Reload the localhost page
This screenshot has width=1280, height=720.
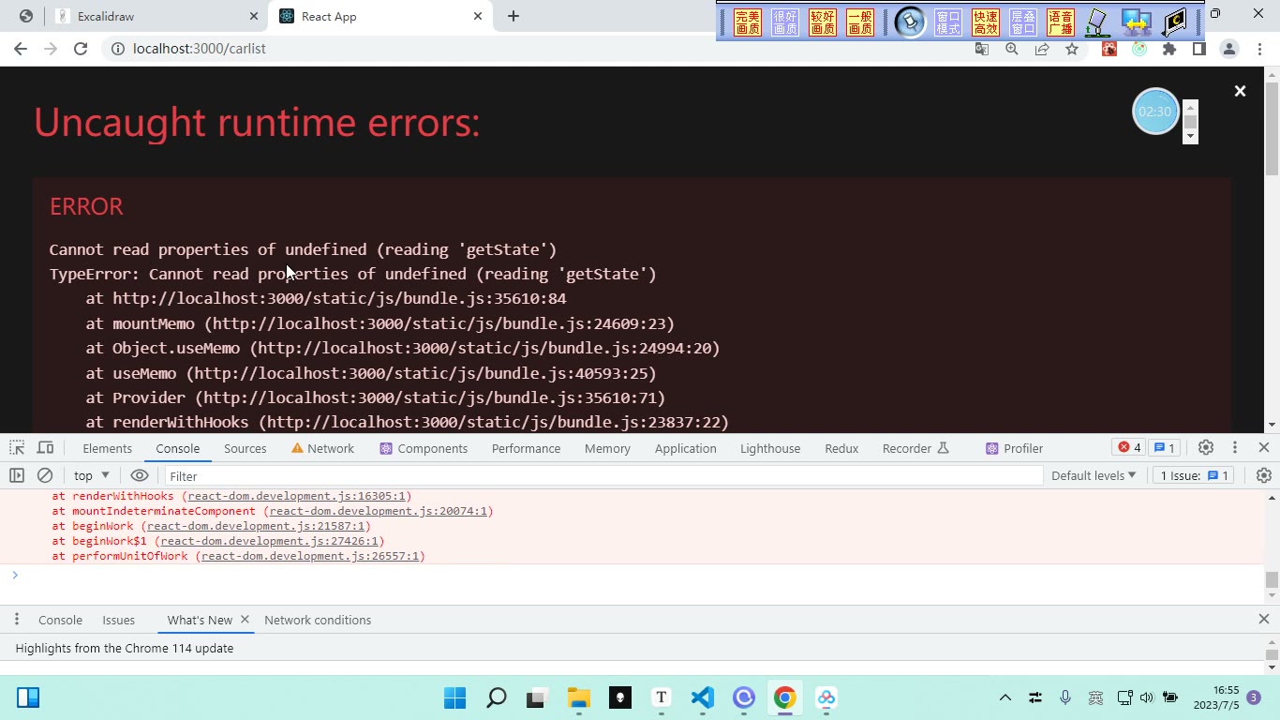point(81,49)
